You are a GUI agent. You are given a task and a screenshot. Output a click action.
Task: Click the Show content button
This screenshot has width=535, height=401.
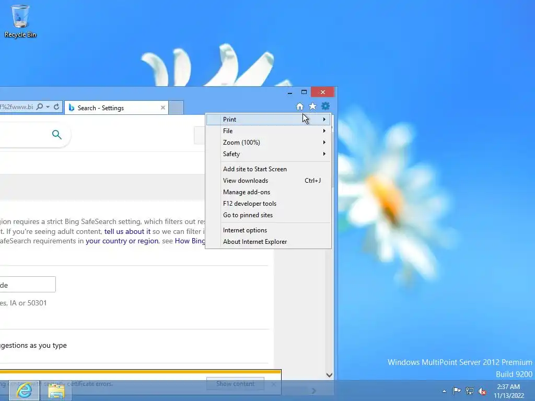click(235, 384)
